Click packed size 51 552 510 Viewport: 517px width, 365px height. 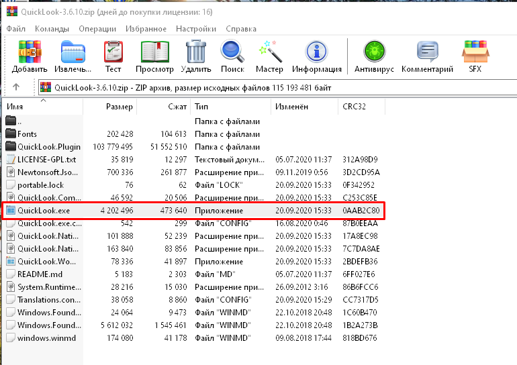(169, 146)
